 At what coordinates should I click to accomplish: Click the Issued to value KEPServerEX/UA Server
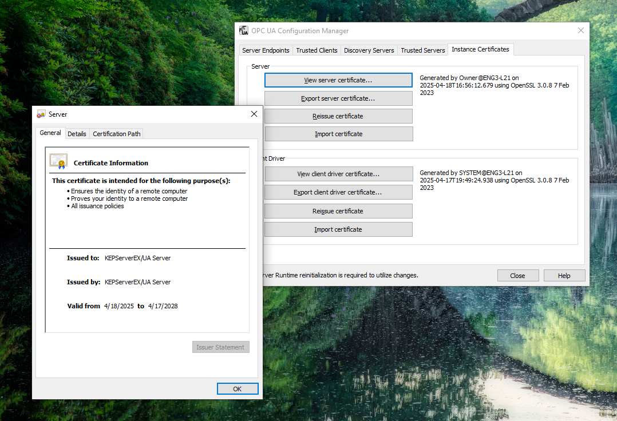pos(138,258)
